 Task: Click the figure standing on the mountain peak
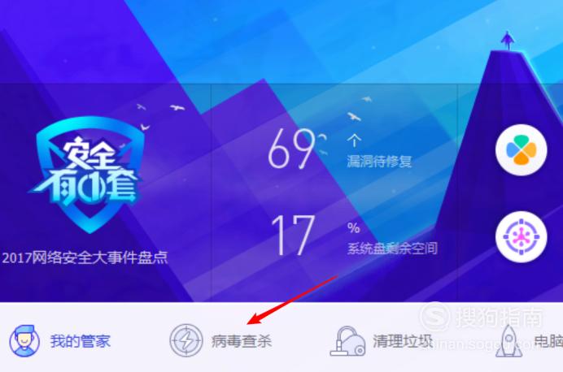(x=508, y=41)
